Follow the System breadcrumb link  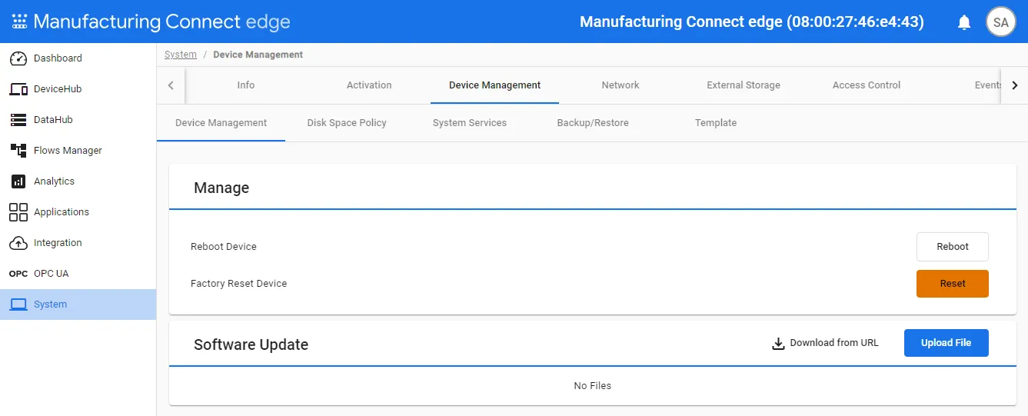[181, 55]
